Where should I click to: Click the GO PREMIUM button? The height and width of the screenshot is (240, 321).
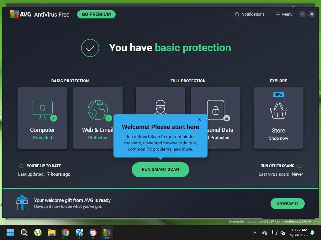click(x=96, y=14)
